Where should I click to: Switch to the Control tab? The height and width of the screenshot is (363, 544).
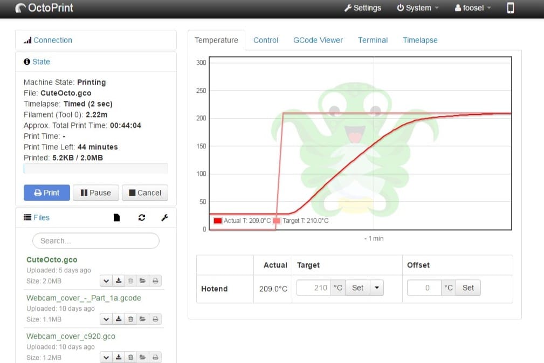[x=266, y=40]
